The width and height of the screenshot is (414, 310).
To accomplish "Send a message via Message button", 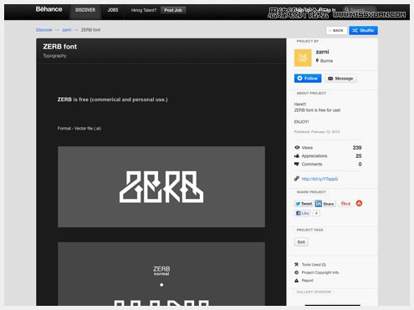I will [340, 79].
